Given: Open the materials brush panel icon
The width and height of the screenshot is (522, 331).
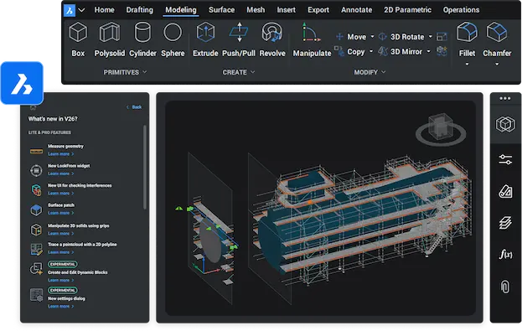Looking at the screenshot, I should click(505, 191).
